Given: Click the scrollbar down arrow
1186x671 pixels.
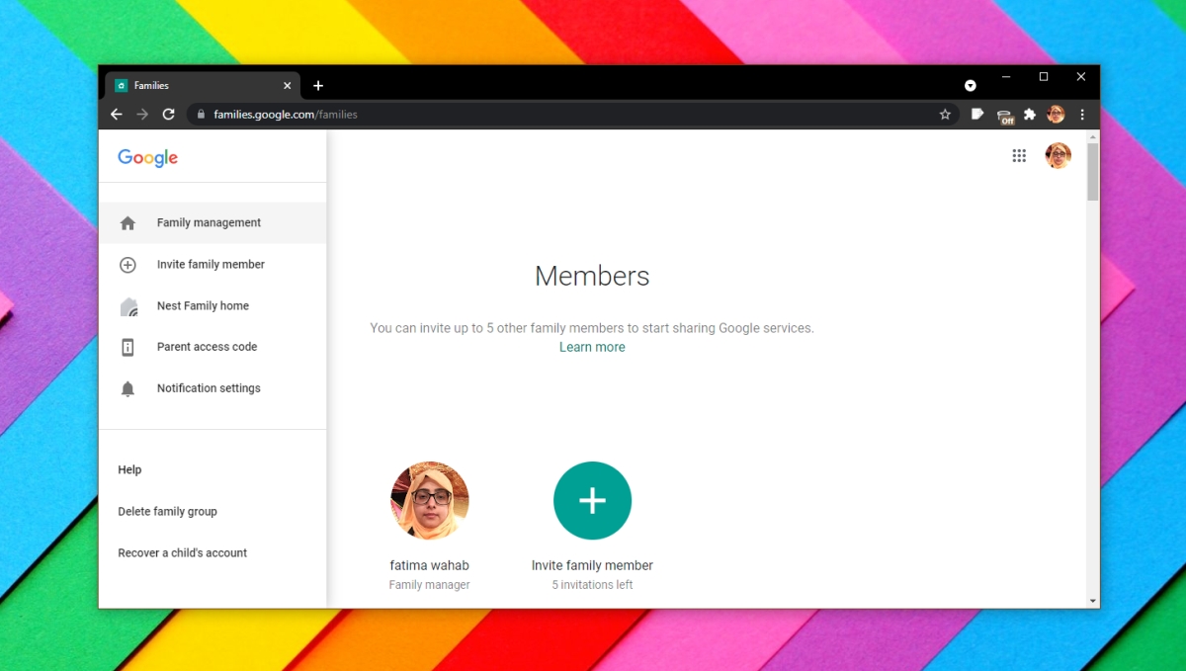Looking at the screenshot, I should pos(1092,600).
